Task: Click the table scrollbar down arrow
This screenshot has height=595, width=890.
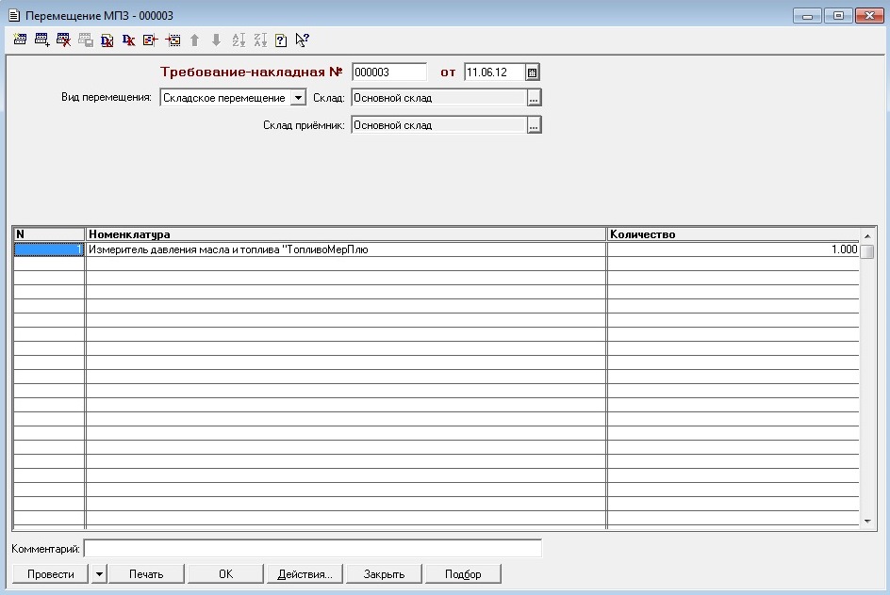Action: [867, 522]
